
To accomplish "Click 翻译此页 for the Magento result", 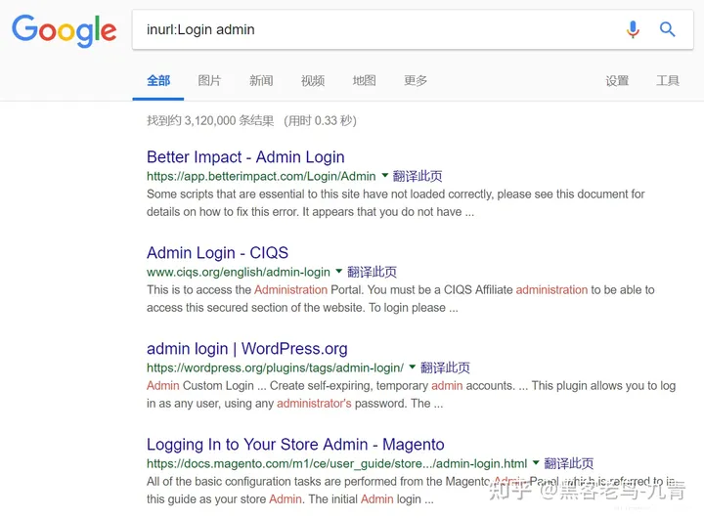I will pos(569,463).
